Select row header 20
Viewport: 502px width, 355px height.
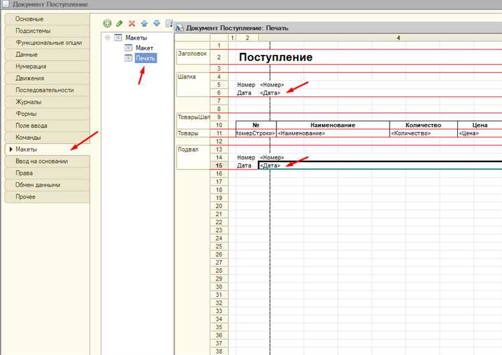pos(219,206)
